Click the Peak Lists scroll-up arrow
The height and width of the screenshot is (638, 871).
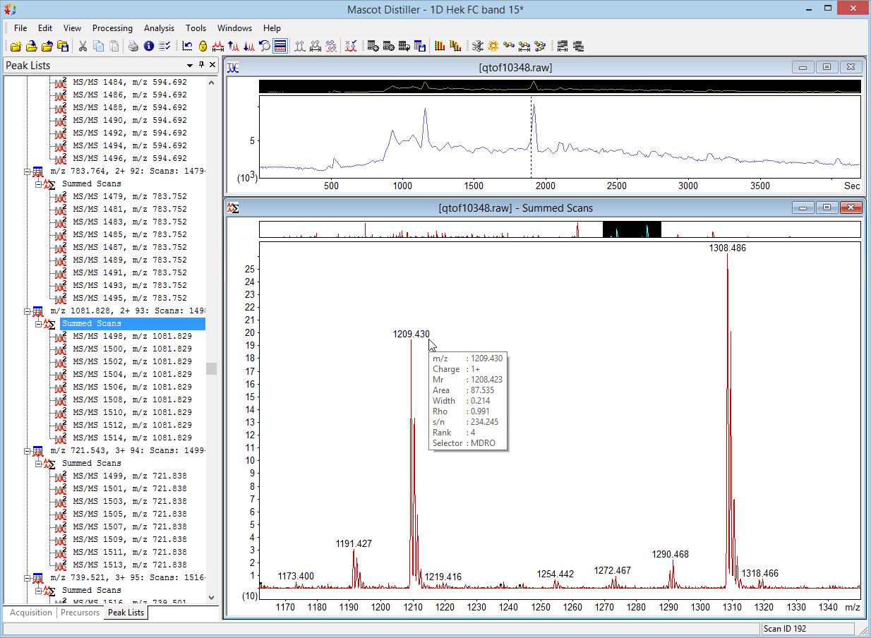coord(211,83)
